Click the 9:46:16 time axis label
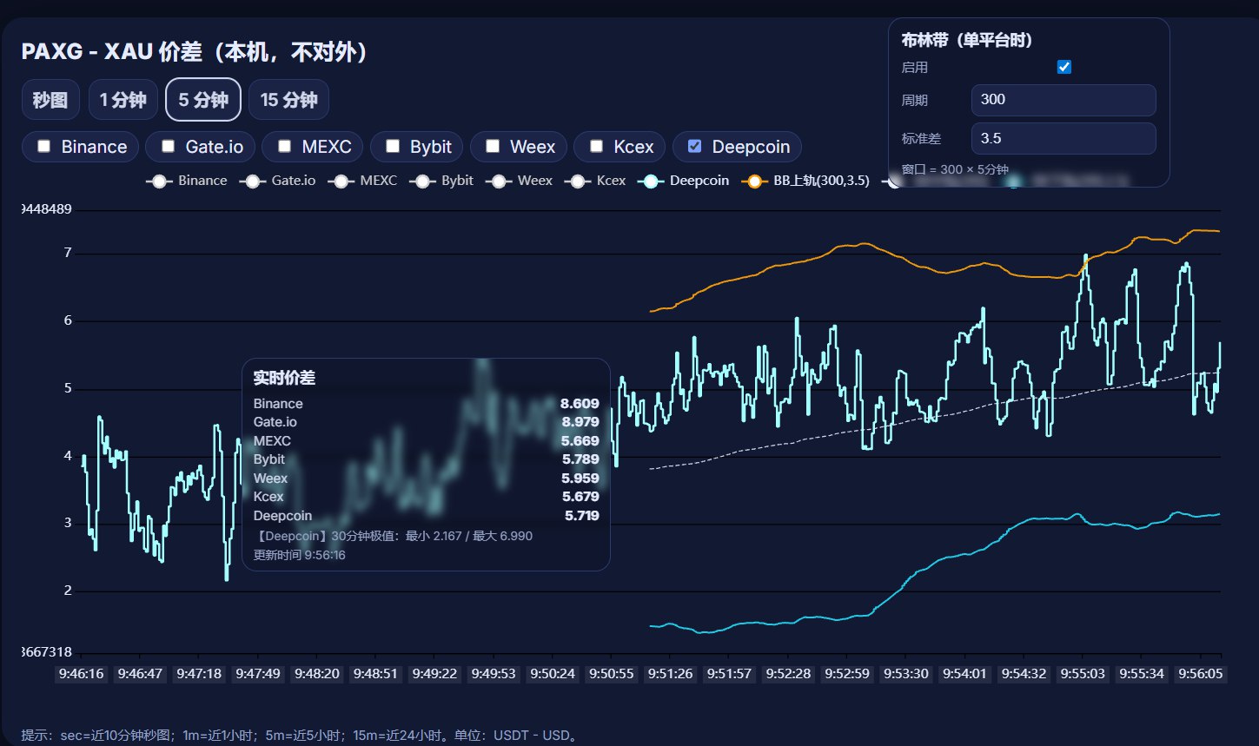1259x746 pixels. [81, 674]
